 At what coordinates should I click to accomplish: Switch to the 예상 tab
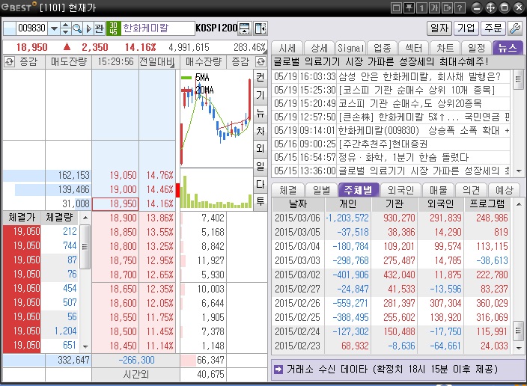pyautogui.click(x=504, y=191)
